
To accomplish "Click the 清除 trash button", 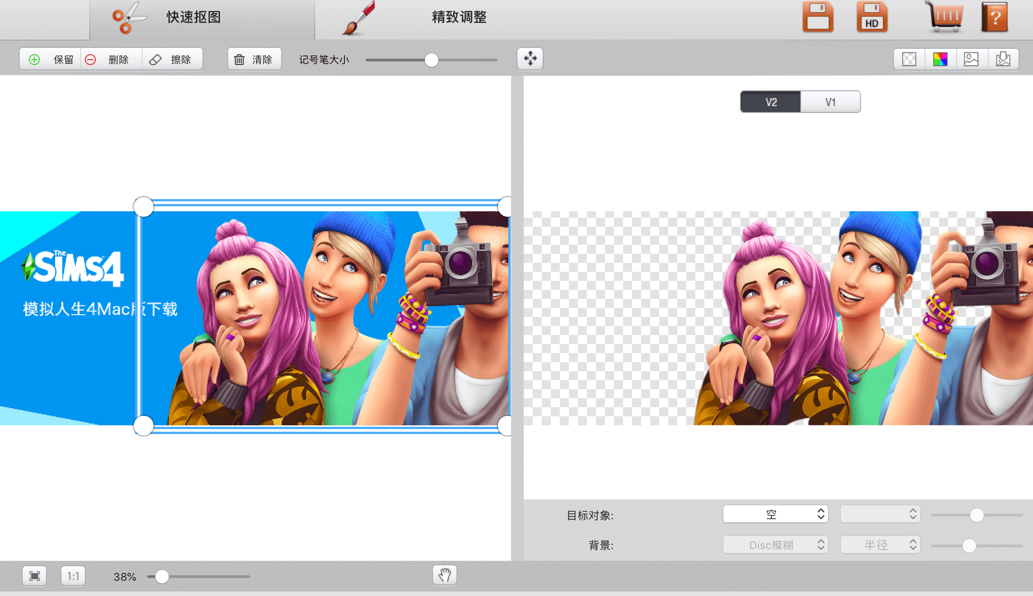I will tap(254, 59).
